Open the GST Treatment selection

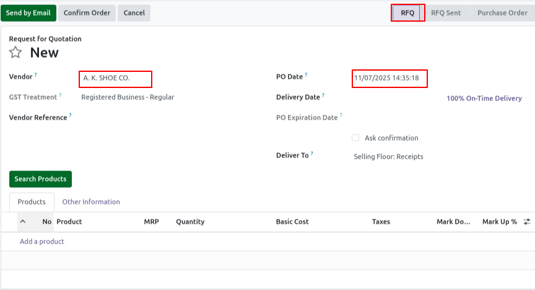[128, 97]
